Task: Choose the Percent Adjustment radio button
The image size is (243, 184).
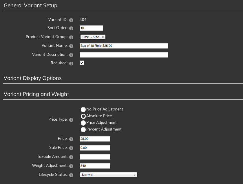Action: pos(83,130)
